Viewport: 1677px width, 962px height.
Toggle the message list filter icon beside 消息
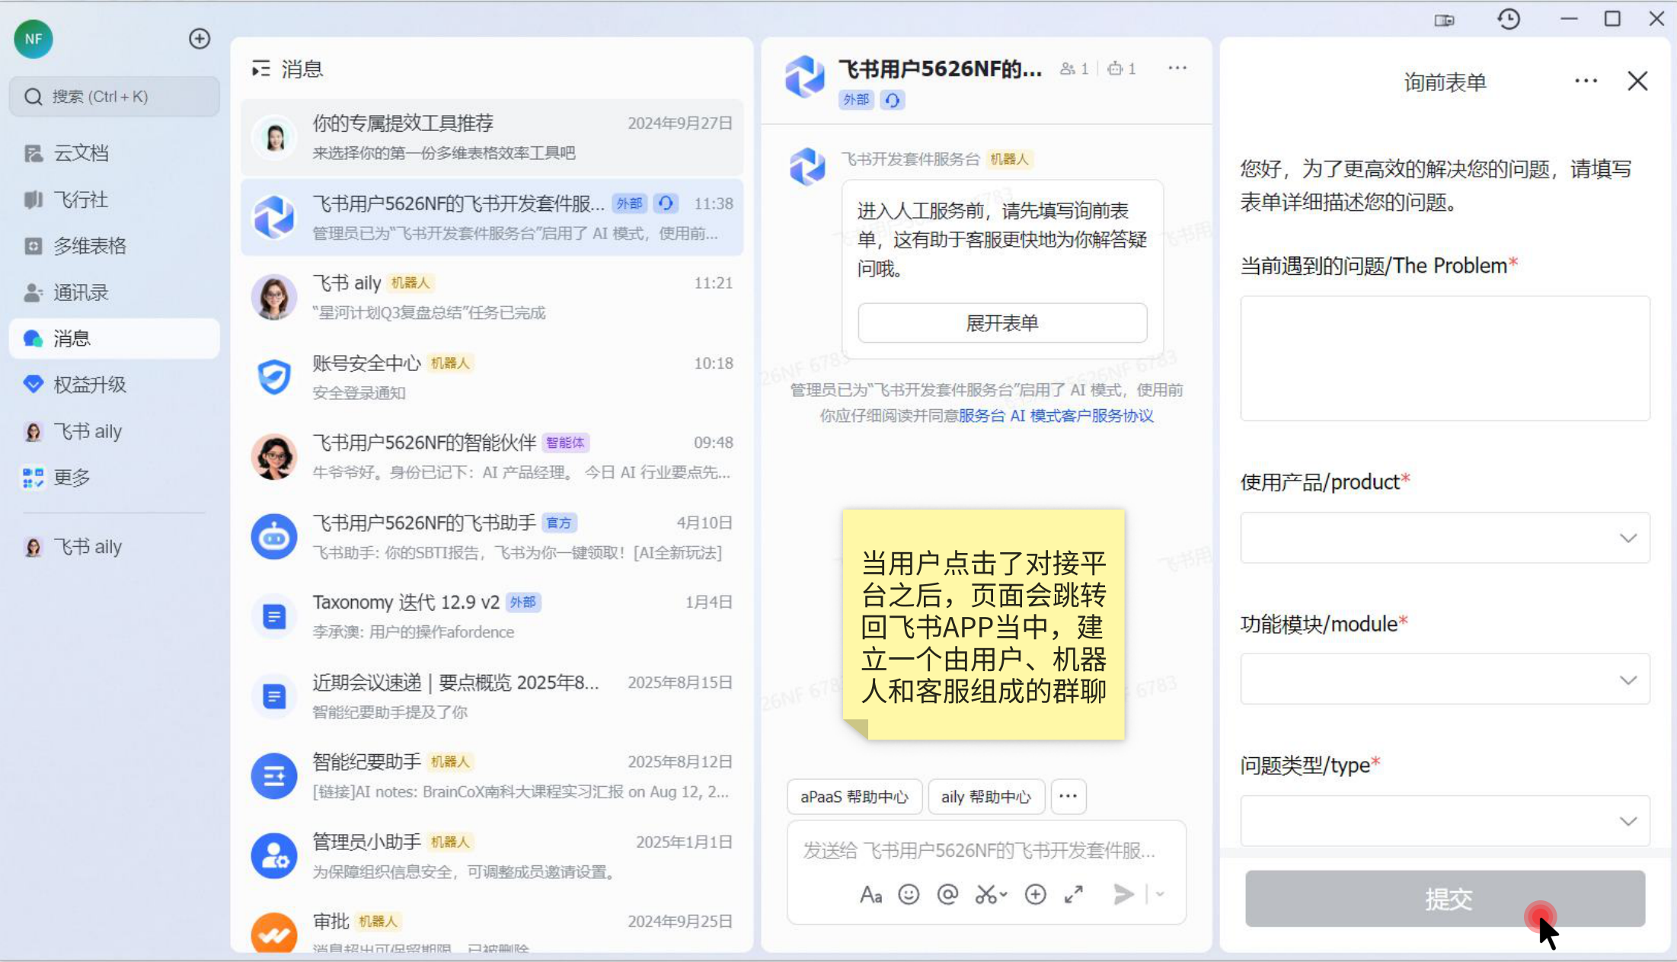tap(261, 69)
